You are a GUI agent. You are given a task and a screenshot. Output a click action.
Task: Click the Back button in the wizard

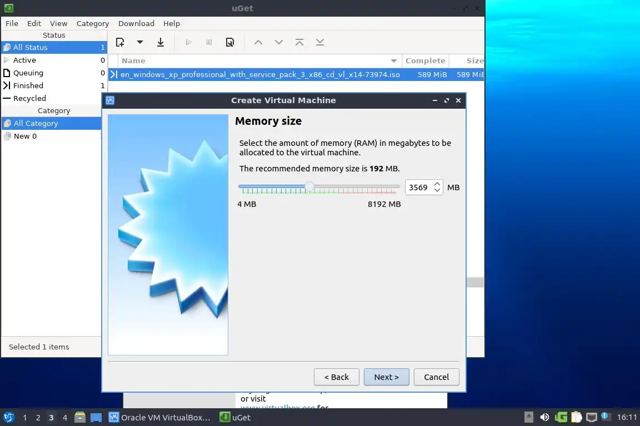pyautogui.click(x=336, y=377)
